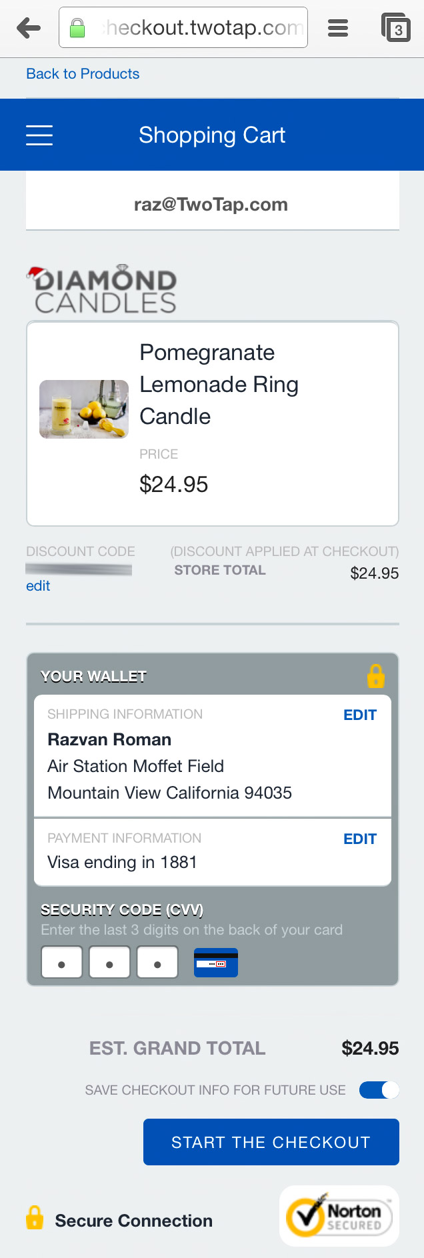This screenshot has width=424, height=1258.
Task: Focus the second CVV digit box
Action: coord(109,963)
